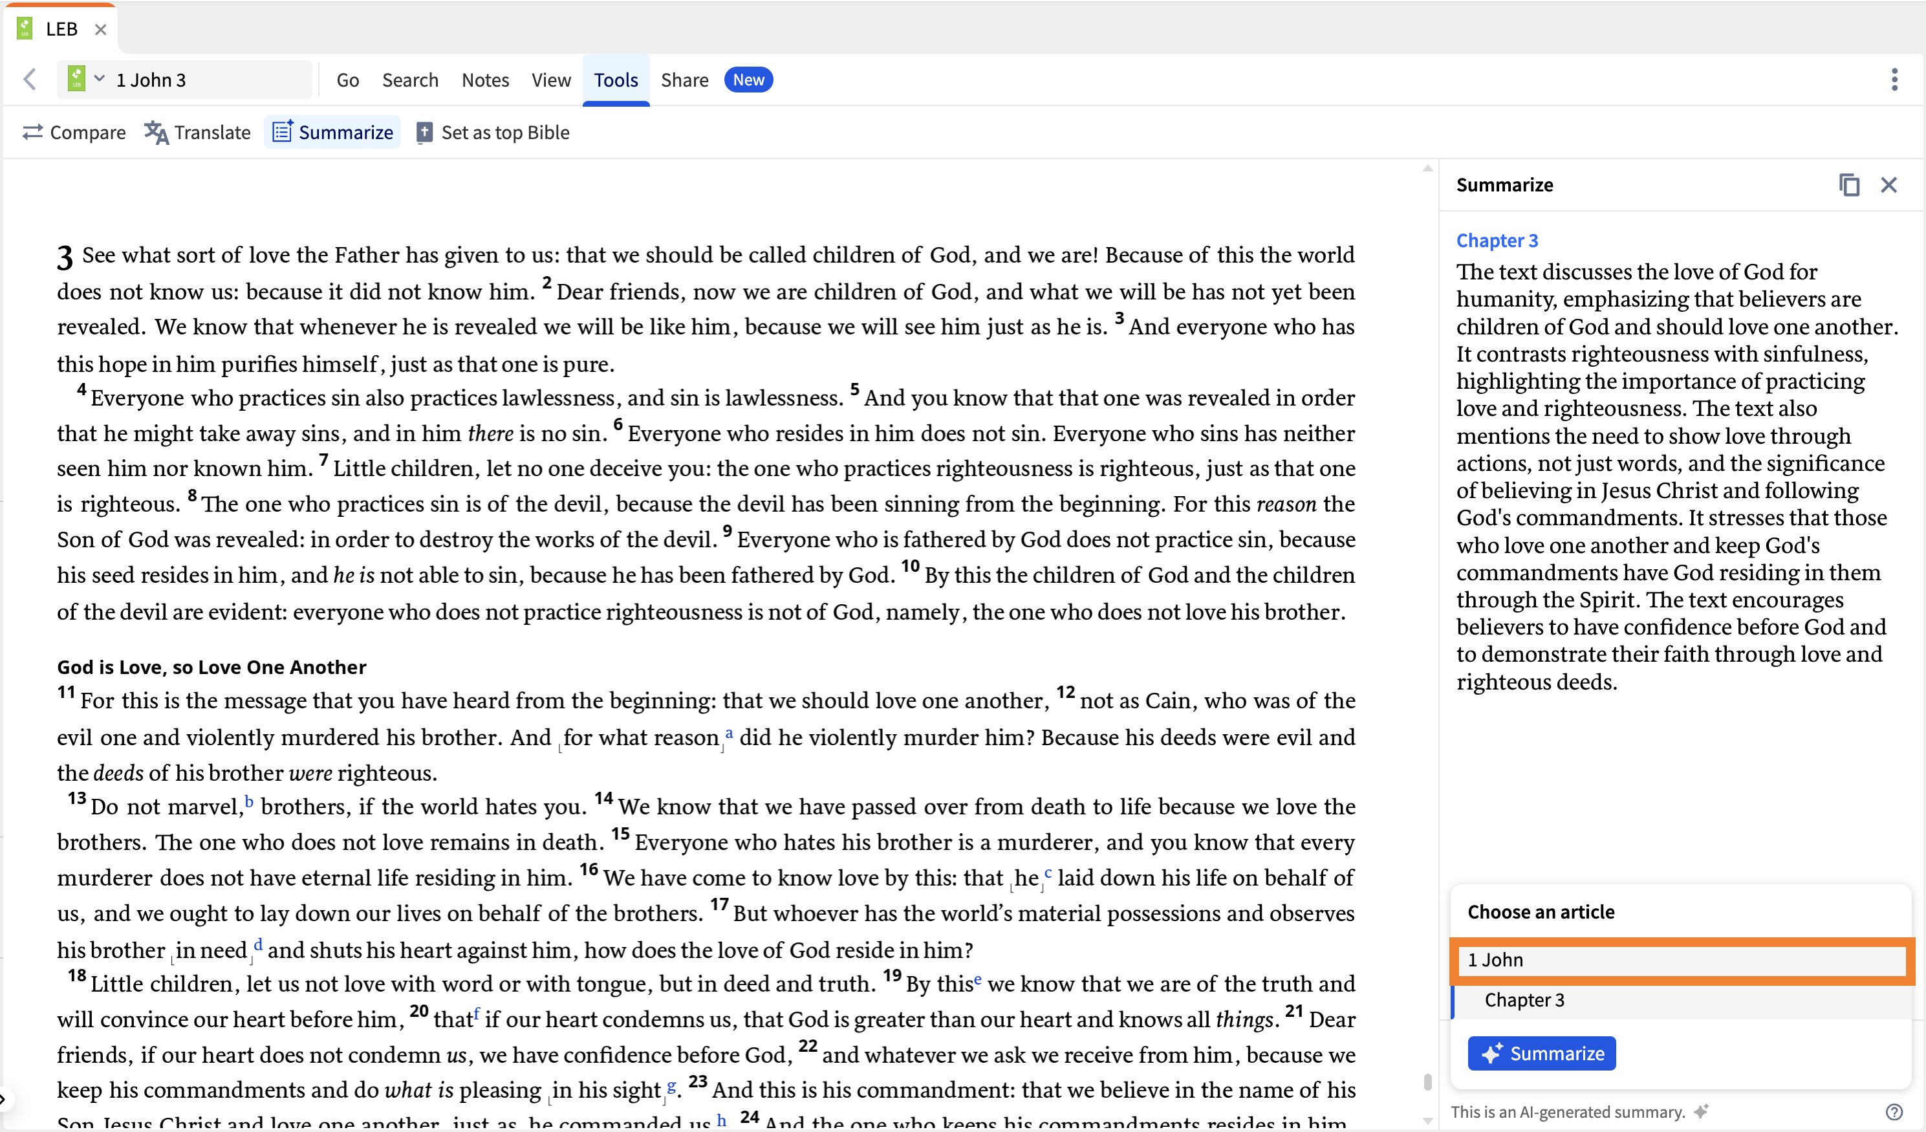Click verse number 18
Image resolution: width=1926 pixels, height=1132 pixels.
pyautogui.click(x=76, y=975)
